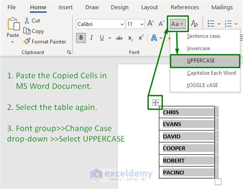243x189 pixels.
Task: Switch to the Insert tab
Action: pyautogui.click(x=66, y=7)
